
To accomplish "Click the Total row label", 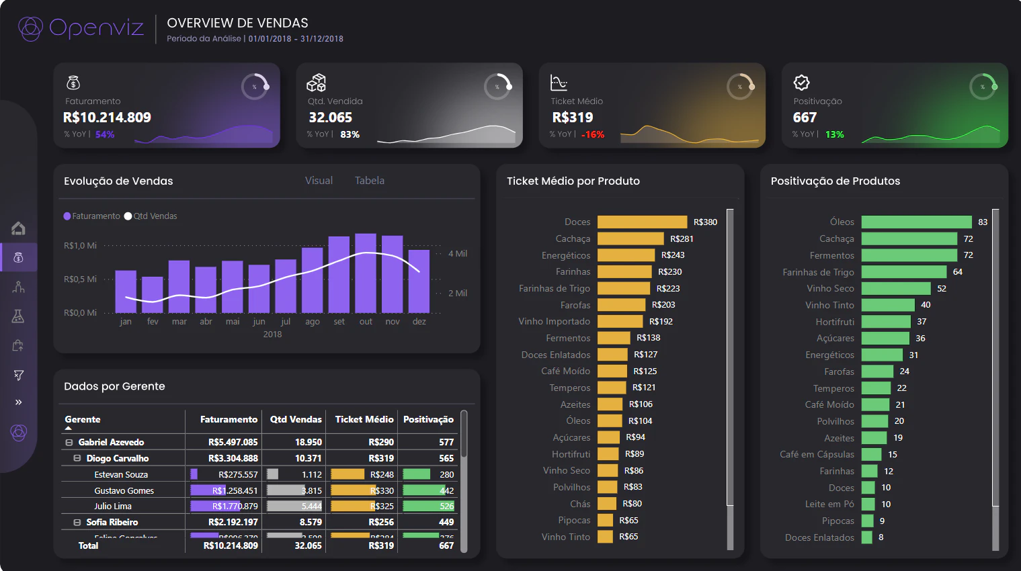I will [x=88, y=545].
